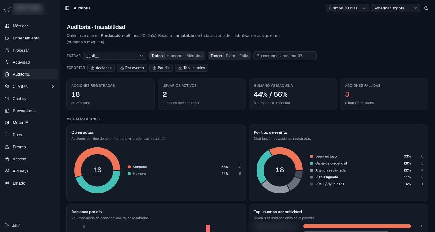Click the teal Canje de credencial swatch
Viewport: 435px width, 232px height.
pyautogui.click(x=312, y=163)
